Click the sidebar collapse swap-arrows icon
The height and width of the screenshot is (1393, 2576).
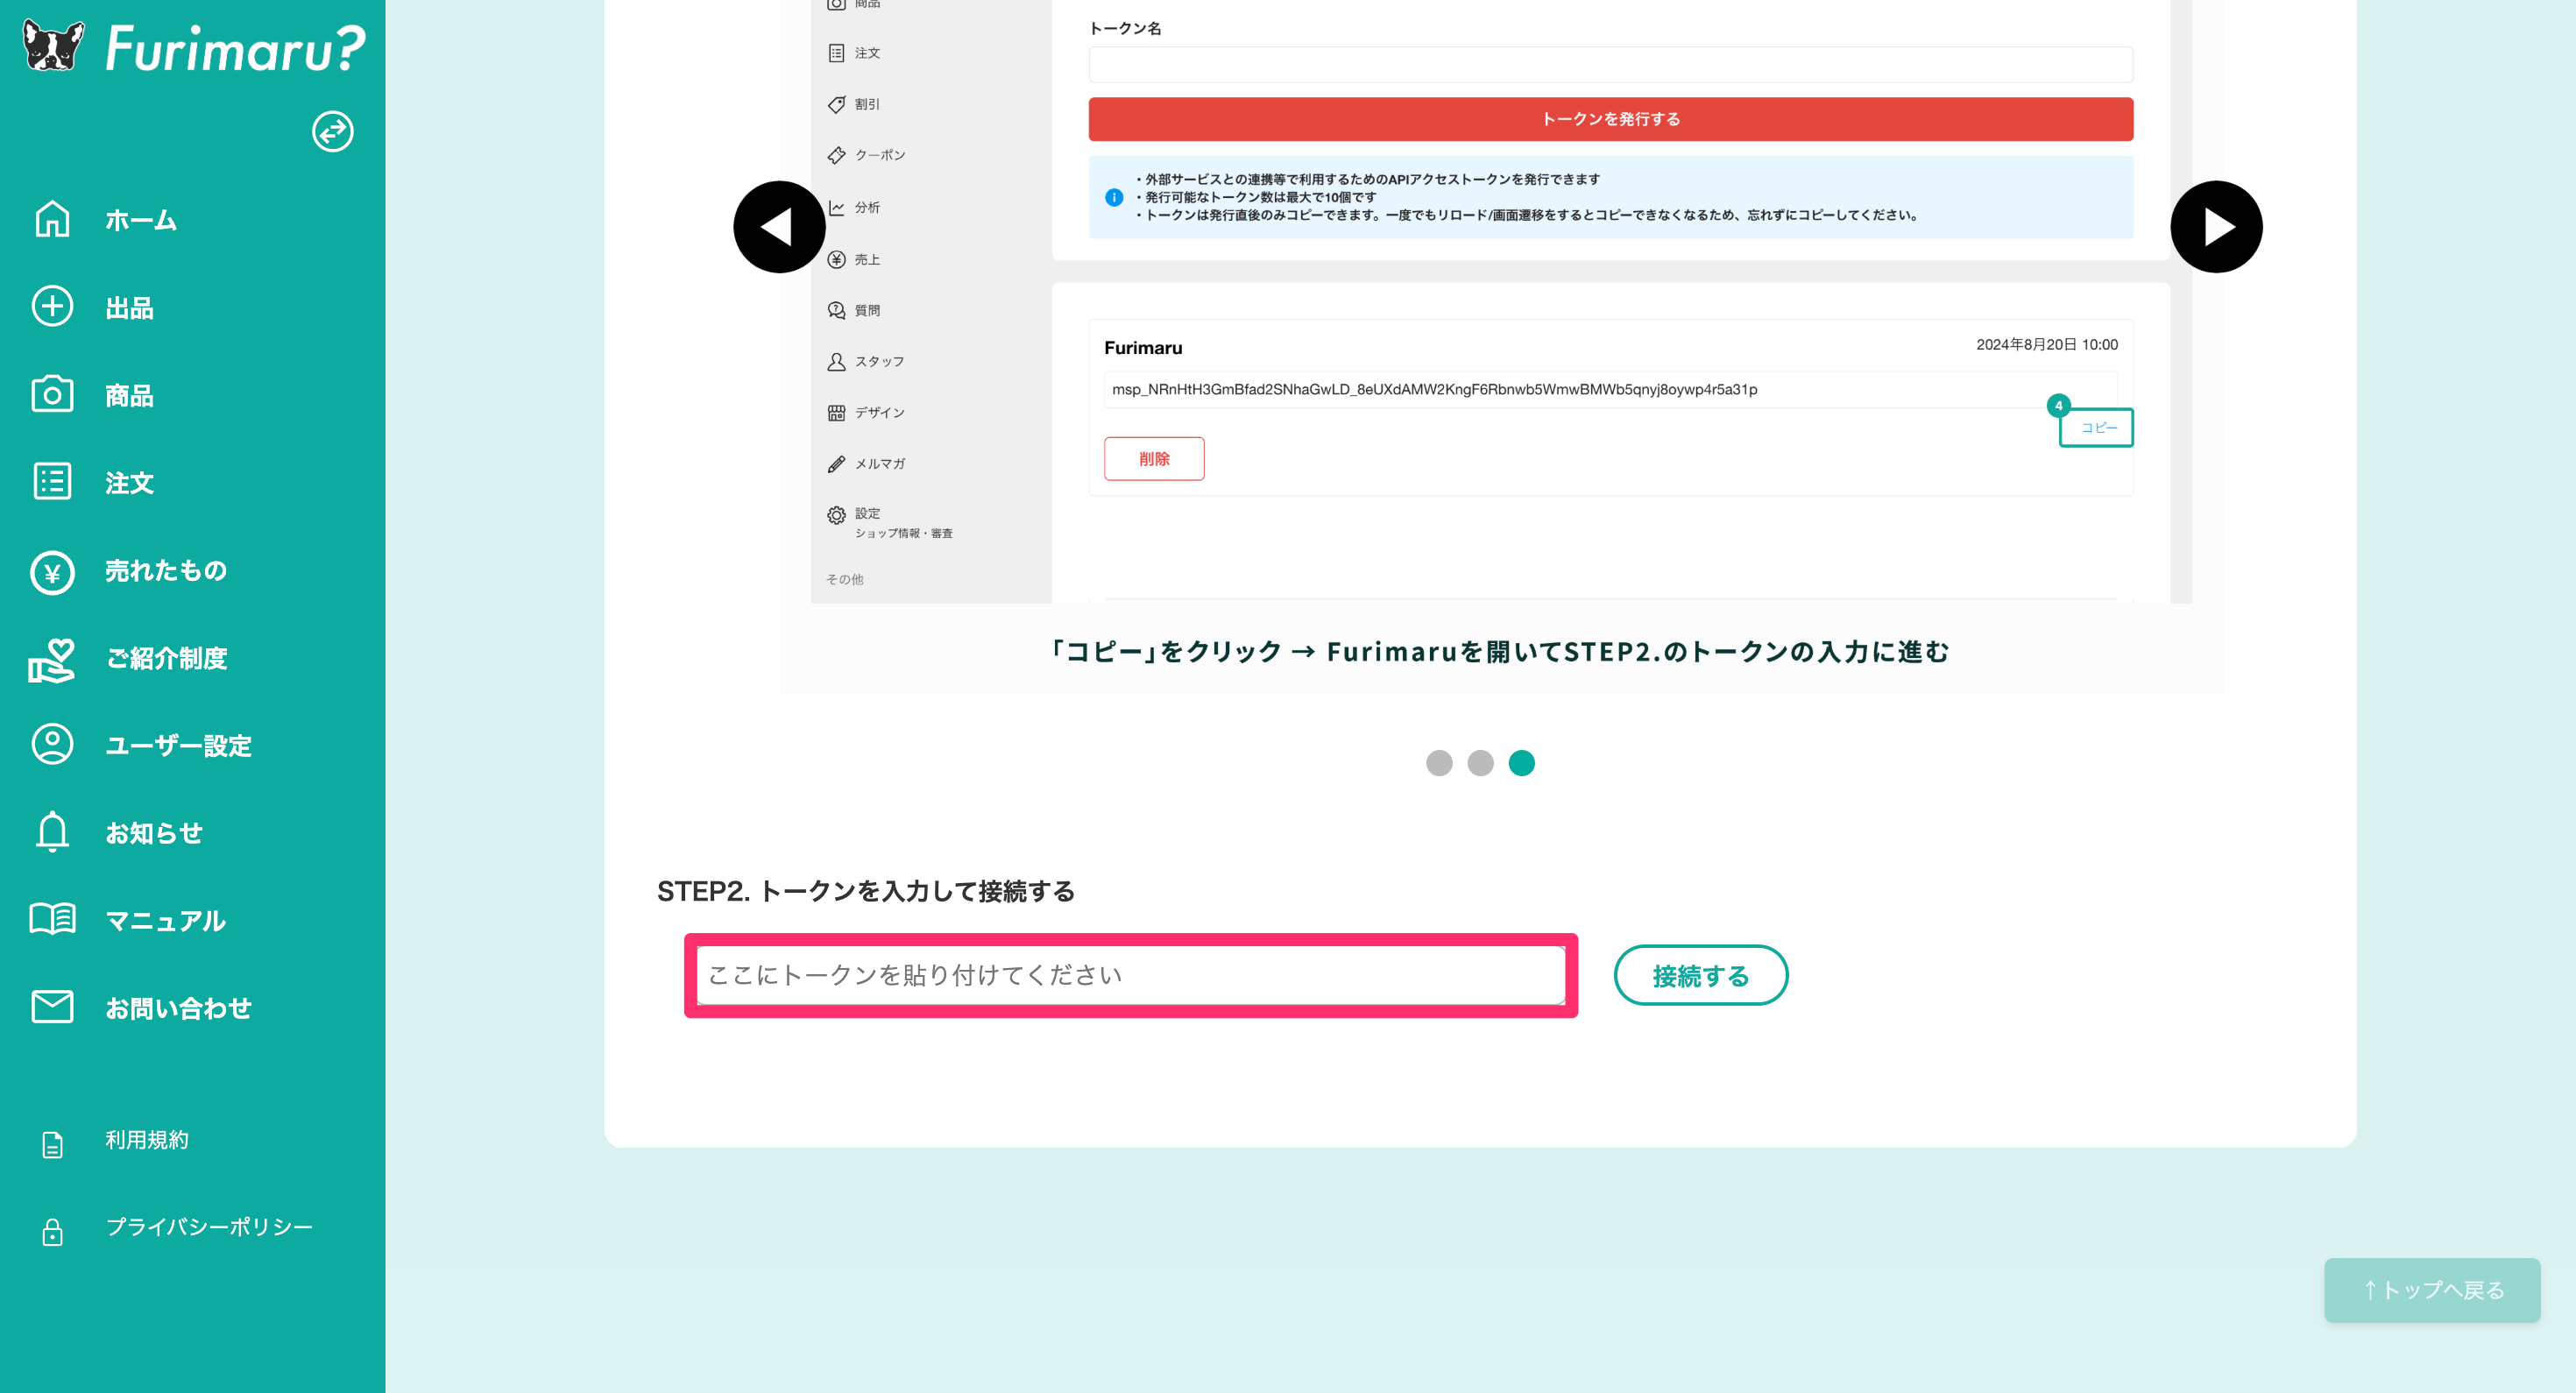coord(332,131)
